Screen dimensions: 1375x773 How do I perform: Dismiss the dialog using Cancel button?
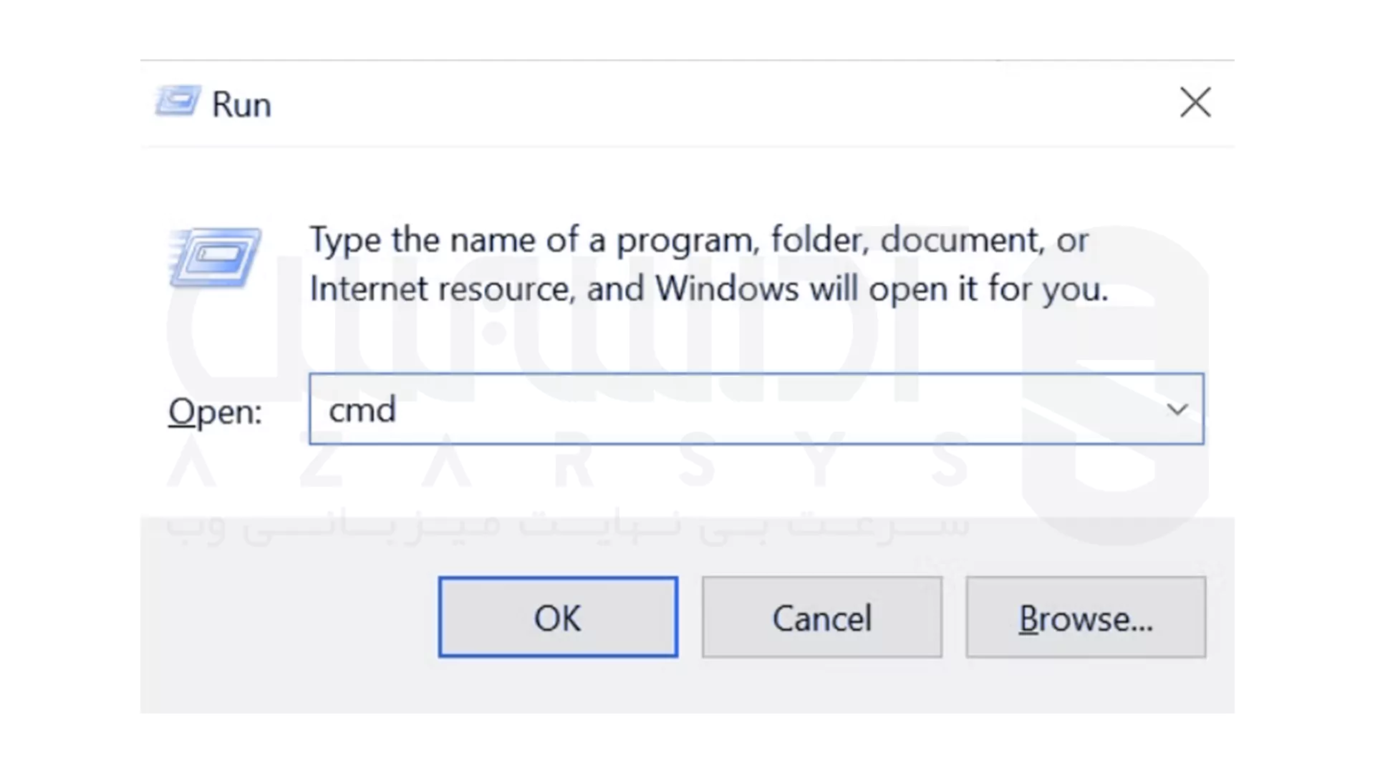(x=822, y=617)
